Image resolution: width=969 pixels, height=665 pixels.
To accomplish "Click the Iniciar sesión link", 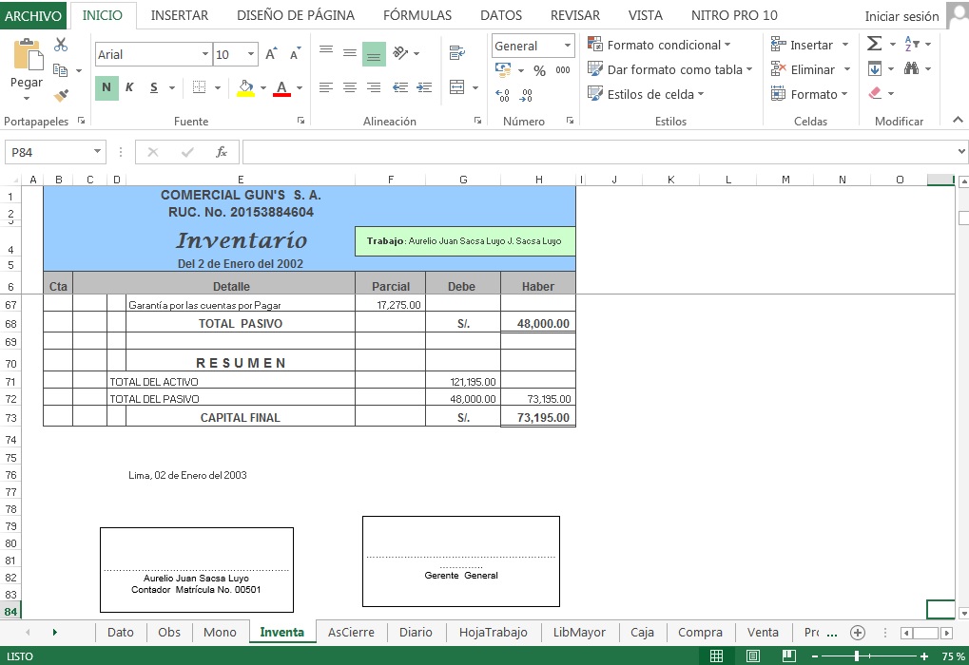I will [x=900, y=15].
